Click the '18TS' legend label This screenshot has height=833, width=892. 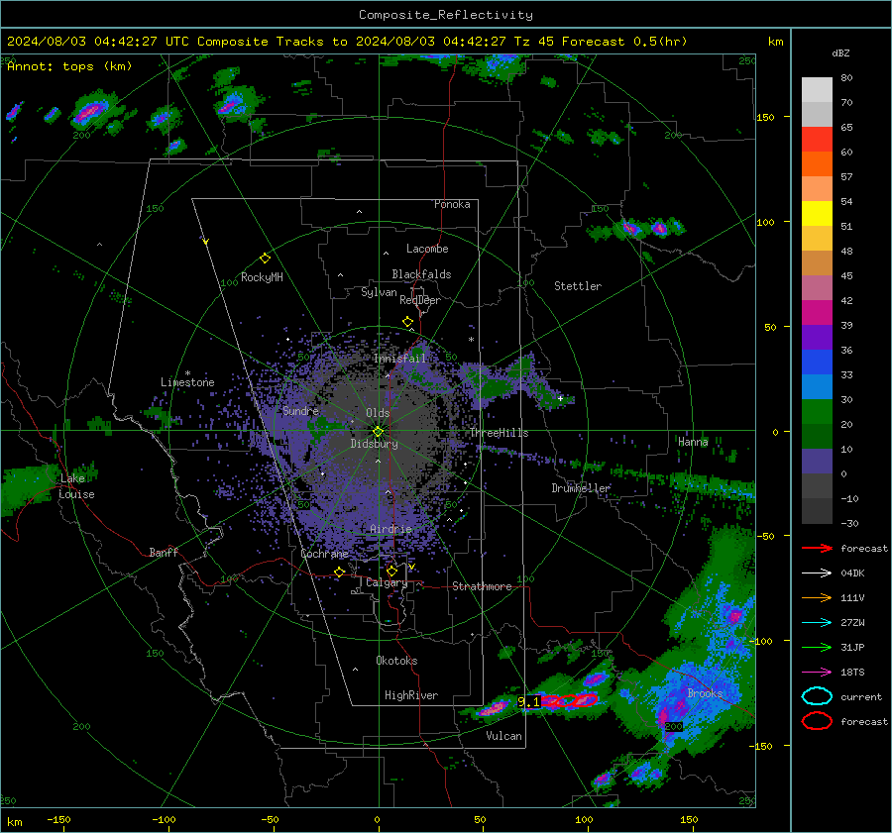852,673
